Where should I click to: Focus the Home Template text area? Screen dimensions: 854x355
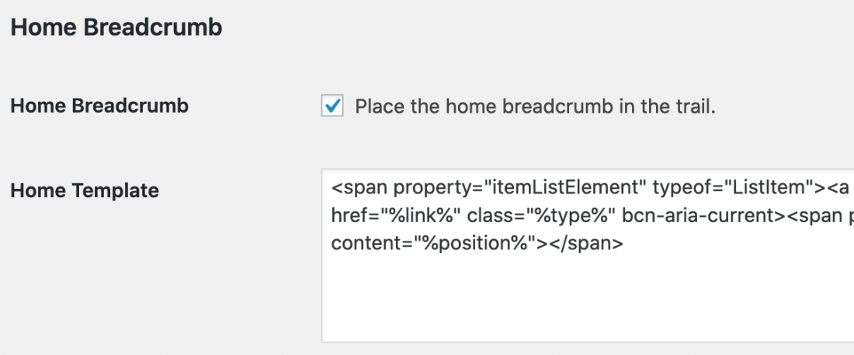[x=588, y=256]
